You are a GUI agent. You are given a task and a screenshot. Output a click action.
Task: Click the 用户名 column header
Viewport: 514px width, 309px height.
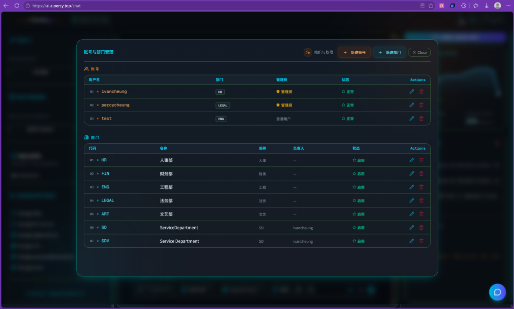[x=94, y=80]
